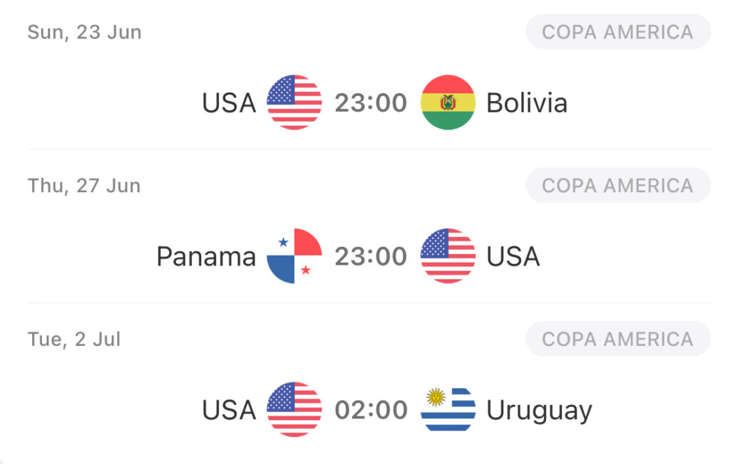Screen dimensions: 730x464
Task: Open Copa America tag for 23 Jun
Action: 618,31
